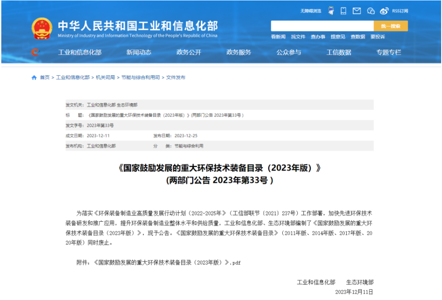Select 要投诉 quick link
The width and height of the screenshot is (442, 300).
point(378,37)
